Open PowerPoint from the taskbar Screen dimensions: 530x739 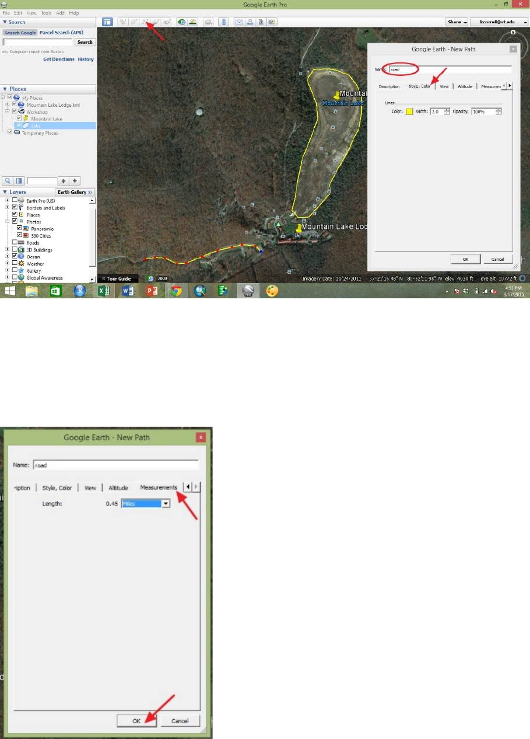[x=152, y=291]
